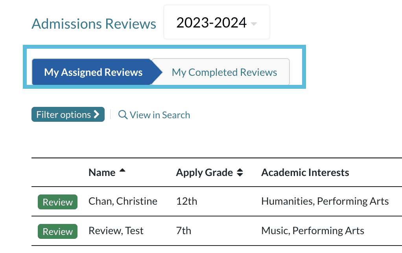Click the chevron on Filter options
Screen dimensions: 402x253
(96, 115)
